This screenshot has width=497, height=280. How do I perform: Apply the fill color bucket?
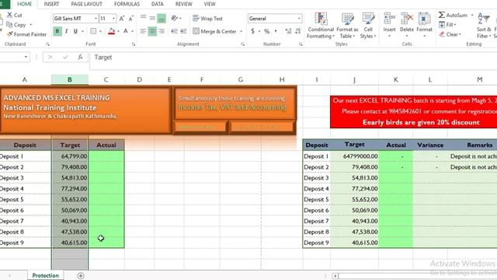pos(111,31)
